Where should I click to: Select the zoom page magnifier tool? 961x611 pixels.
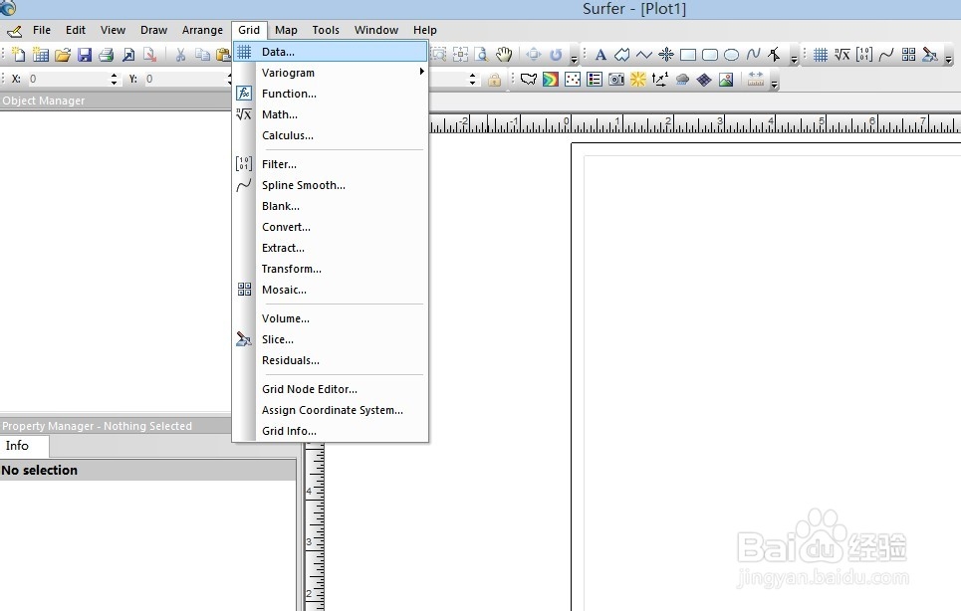[x=482, y=55]
